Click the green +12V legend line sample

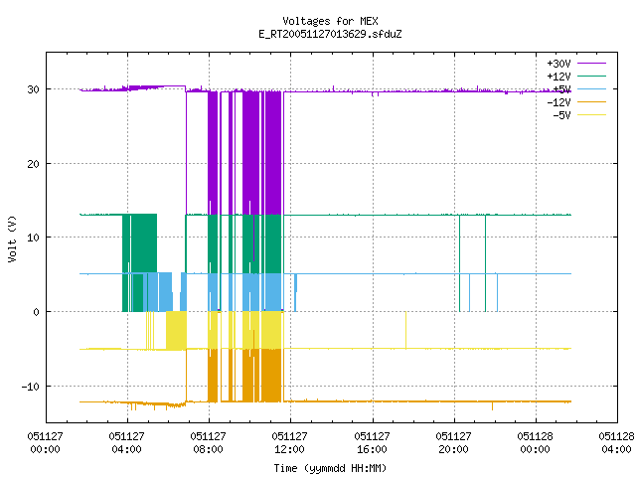[591, 76]
